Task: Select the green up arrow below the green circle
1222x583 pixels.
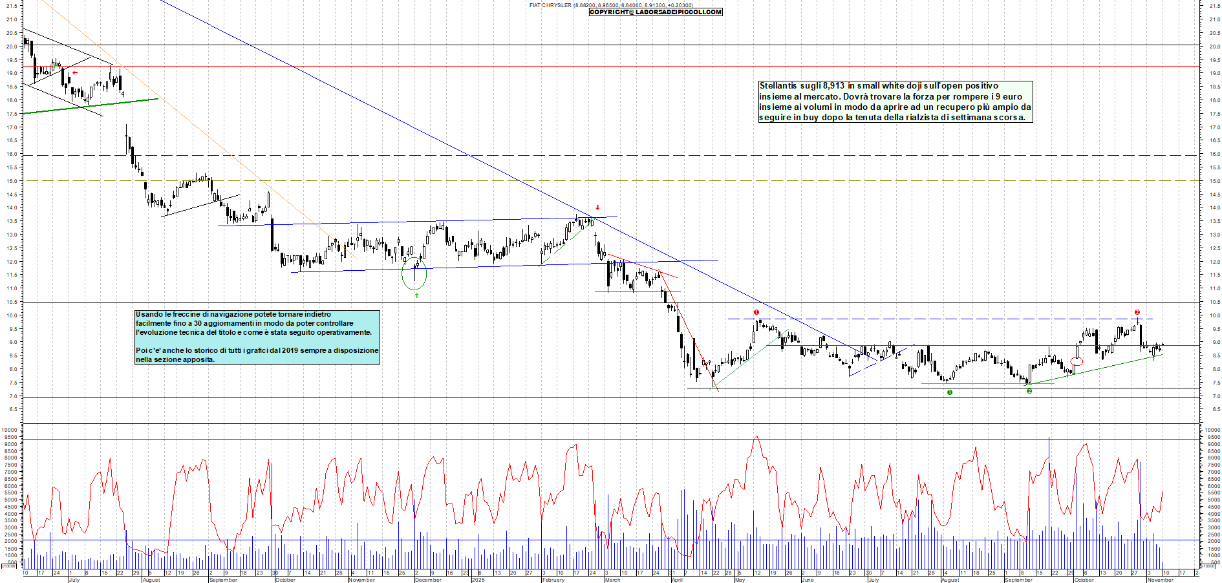Action: pos(417,295)
